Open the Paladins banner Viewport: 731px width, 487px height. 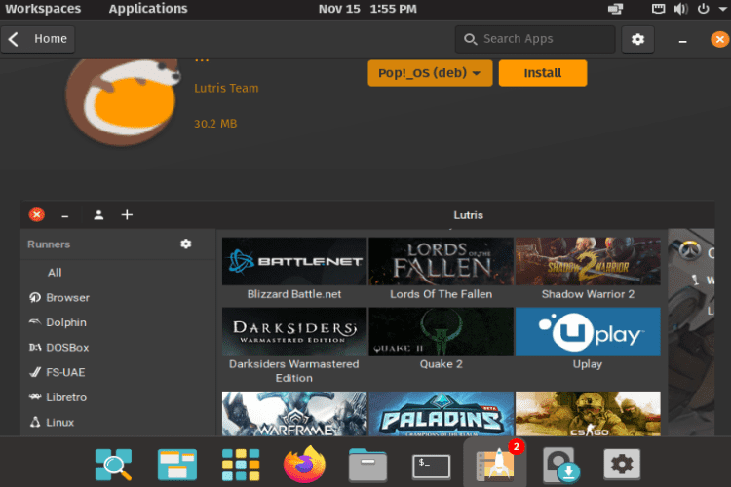pos(441,414)
